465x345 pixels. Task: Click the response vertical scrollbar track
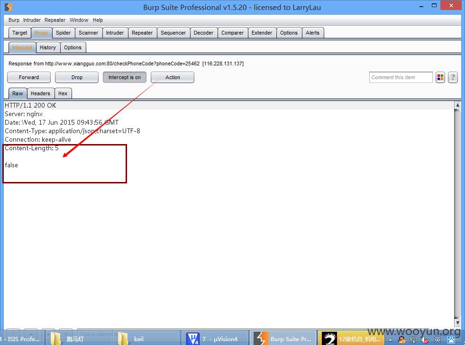tap(457, 214)
